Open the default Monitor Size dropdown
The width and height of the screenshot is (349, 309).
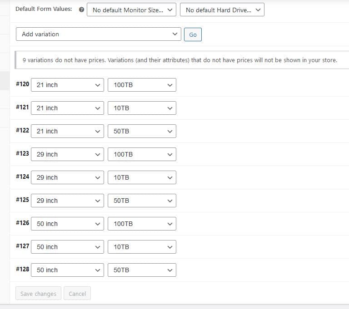[131, 10]
